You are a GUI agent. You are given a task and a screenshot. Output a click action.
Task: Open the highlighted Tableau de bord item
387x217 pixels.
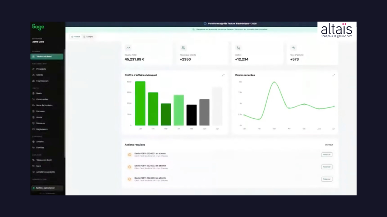tap(47, 57)
